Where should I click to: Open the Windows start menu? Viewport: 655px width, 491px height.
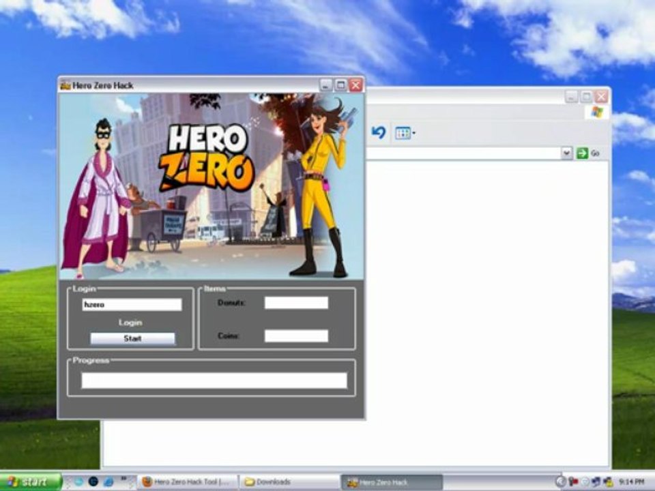[30, 482]
